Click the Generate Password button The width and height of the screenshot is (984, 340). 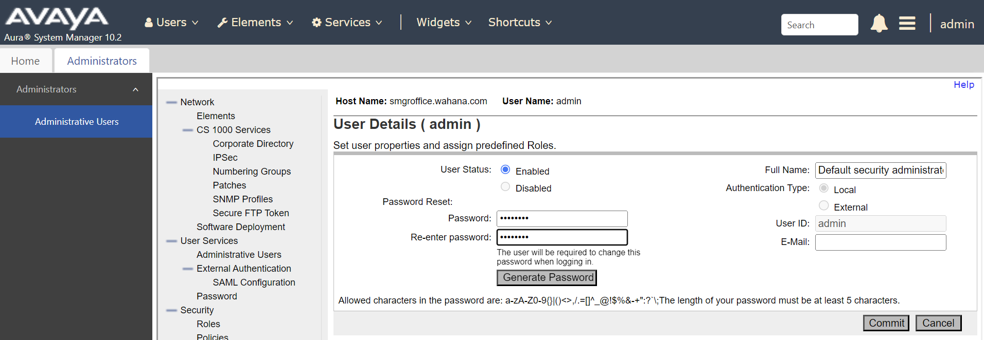[546, 277]
